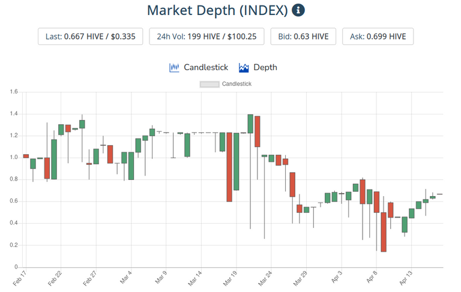The height and width of the screenshot is (292, 461).
Task: Click the tall green candle left of Feb 22
Action: (54, 159)
